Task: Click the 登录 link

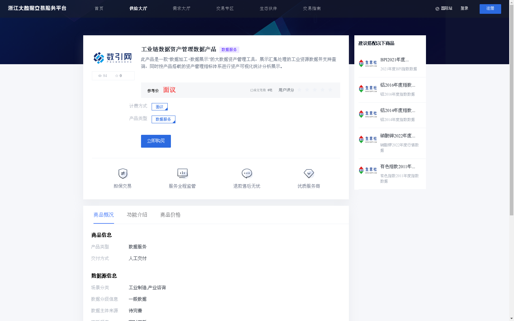Action: 464,8
